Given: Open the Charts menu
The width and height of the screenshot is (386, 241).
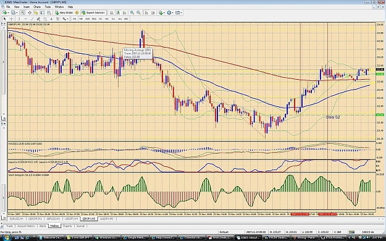Looking at the screenshot, I should tap(37, 7).
